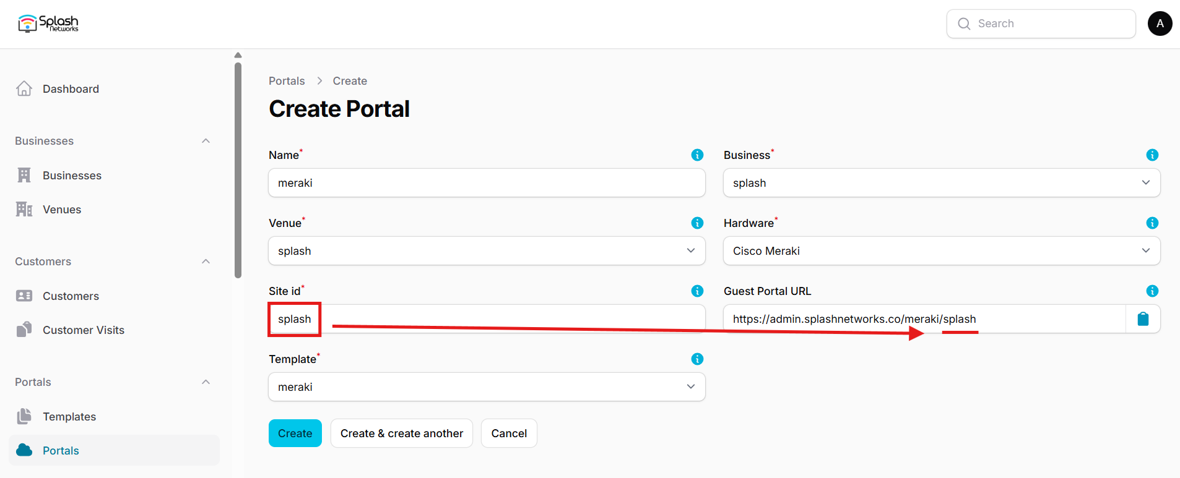The image size is (1180, 478).
Task: Show info tooltip for Name field
Action: [697, 155]
